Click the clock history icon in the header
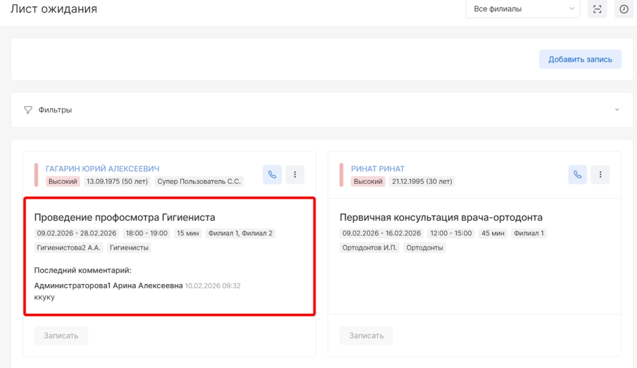The height and width of the screenshot is (368, 637). (624, 9)
